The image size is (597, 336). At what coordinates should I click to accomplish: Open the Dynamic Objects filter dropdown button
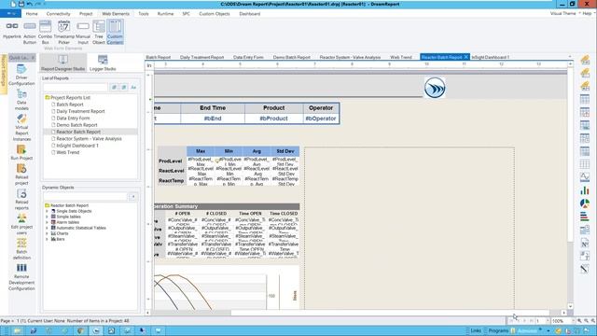[132, 197]
